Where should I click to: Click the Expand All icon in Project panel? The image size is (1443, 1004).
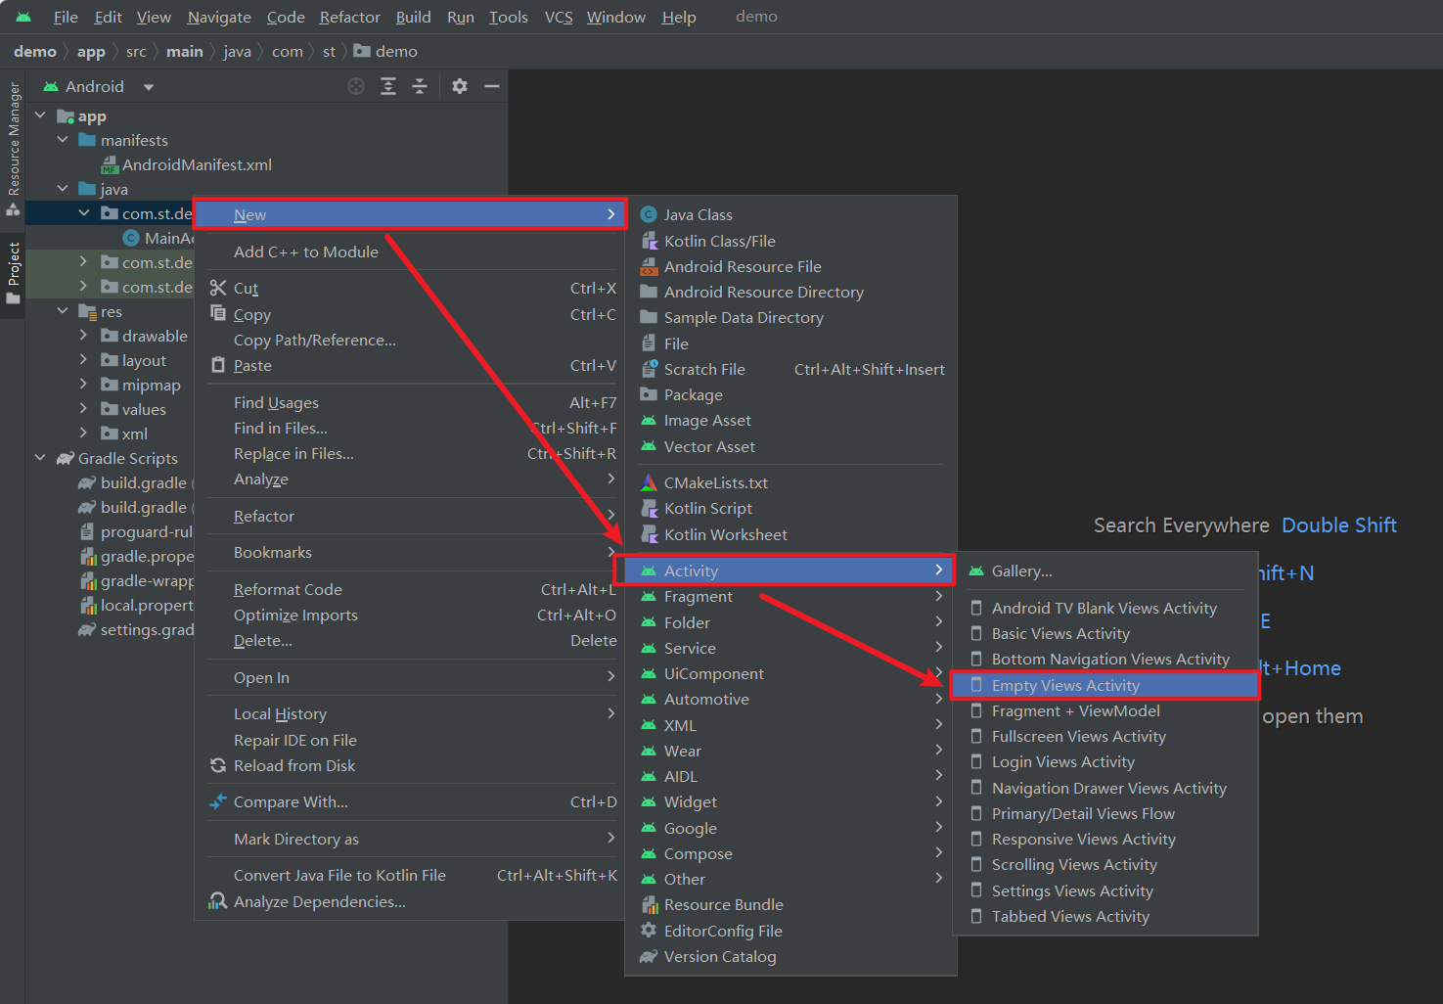[388, 86]
